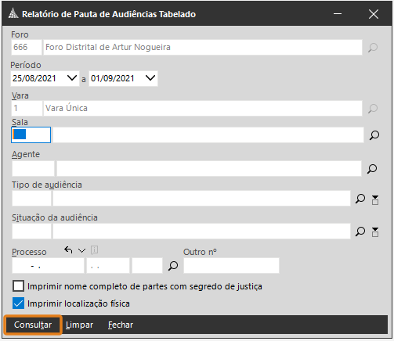Open Situação da audiência multi-selection list icon
This screenshot has height=341, width=394.
pyautogui.click(x=375, y=232)
